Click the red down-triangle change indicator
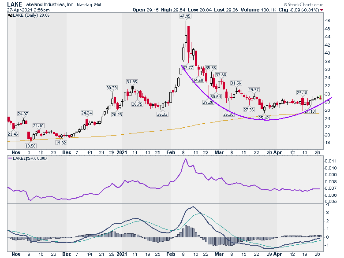 [322, 10]
